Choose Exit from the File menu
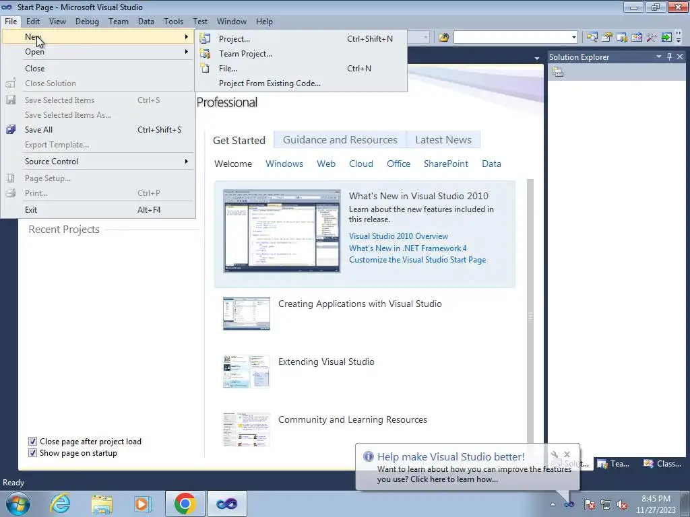 tap(98, 210)
